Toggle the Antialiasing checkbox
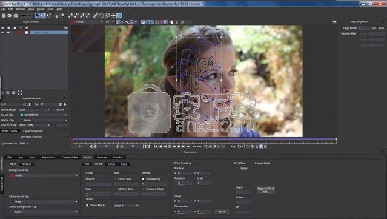 [x=143, y=179]
